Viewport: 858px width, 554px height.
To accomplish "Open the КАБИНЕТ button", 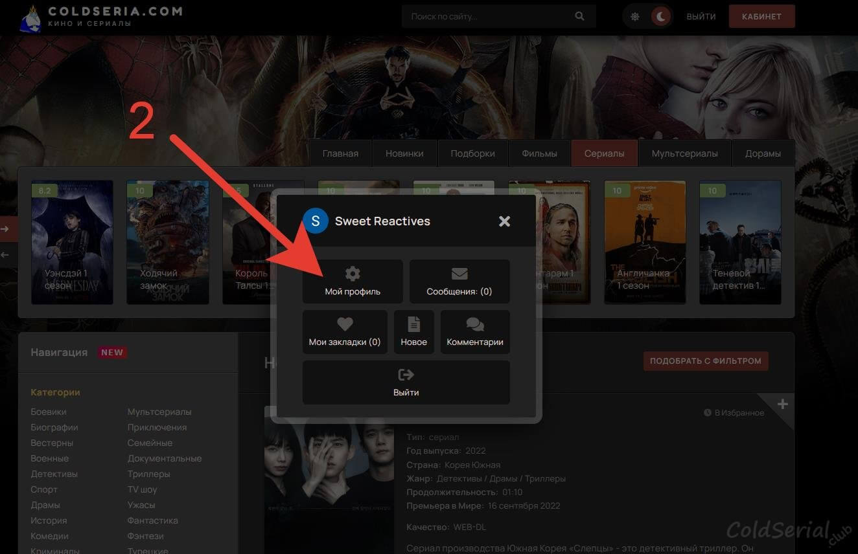I will [761, 17].
